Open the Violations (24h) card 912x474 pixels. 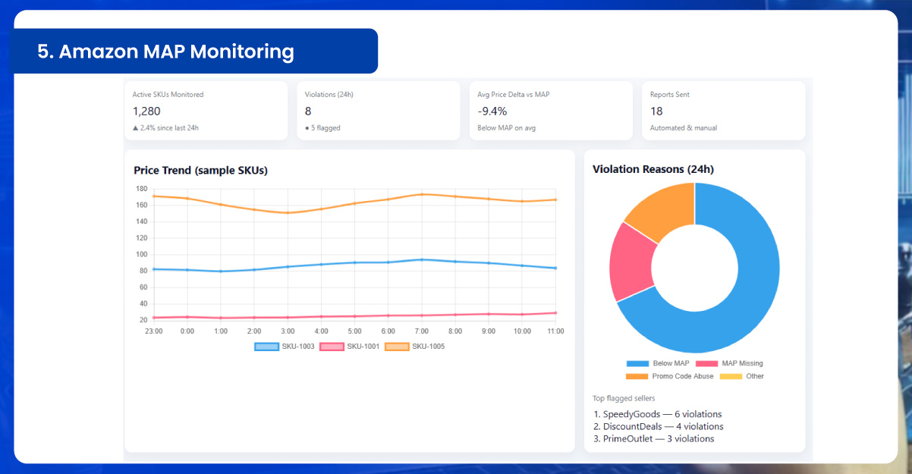(x=378, y=111)
